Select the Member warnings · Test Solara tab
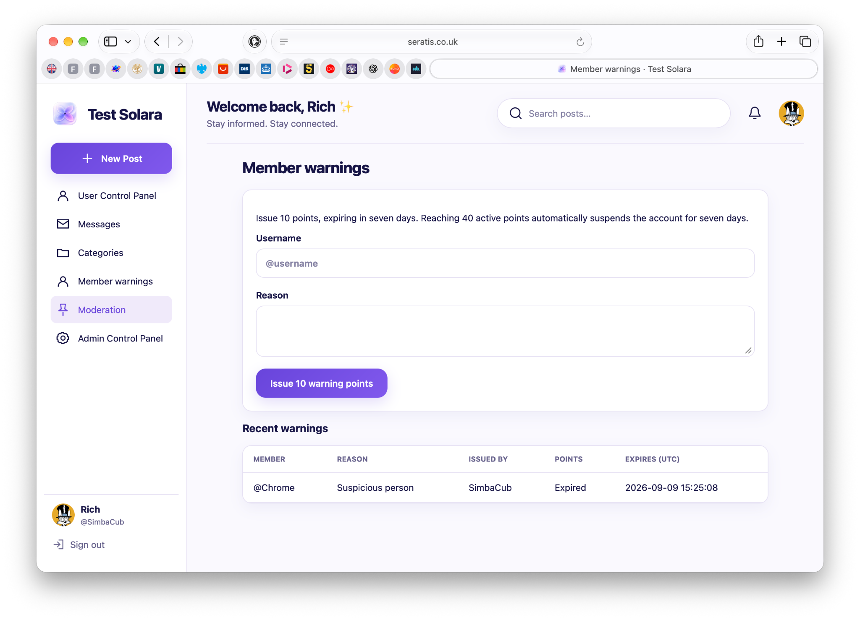Screen dimensions: 860x620 coord(624,69)
